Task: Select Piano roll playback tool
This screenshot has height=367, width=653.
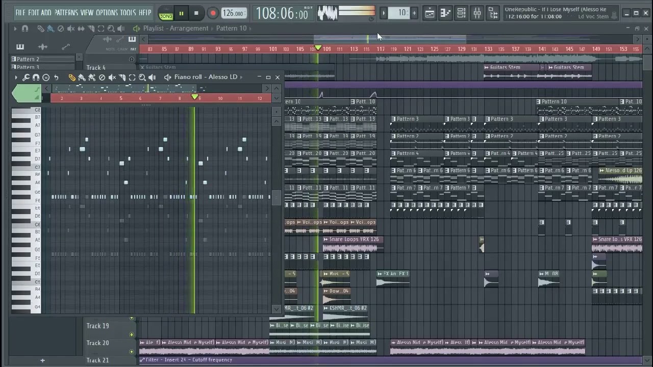Action: point(152,77)
